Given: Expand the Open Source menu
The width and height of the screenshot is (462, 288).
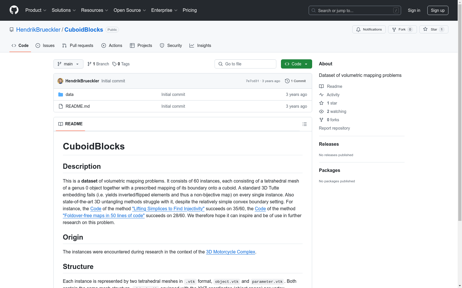Looking at the screenshot, I should 130,10.
